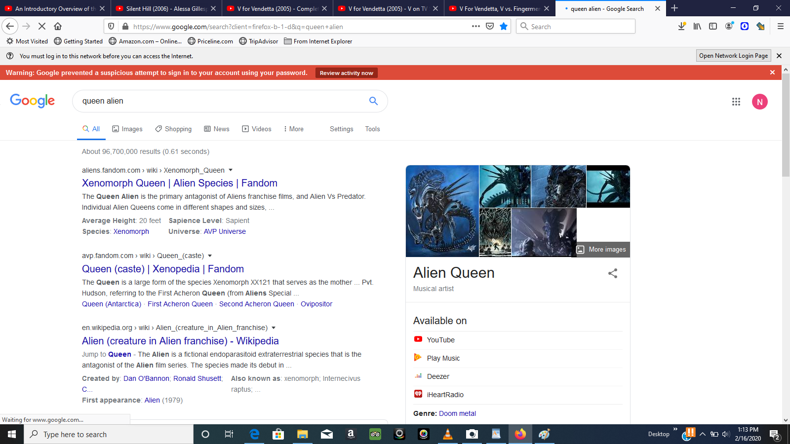
Task: Select the Videos search tab
Action: click(257, 129)
